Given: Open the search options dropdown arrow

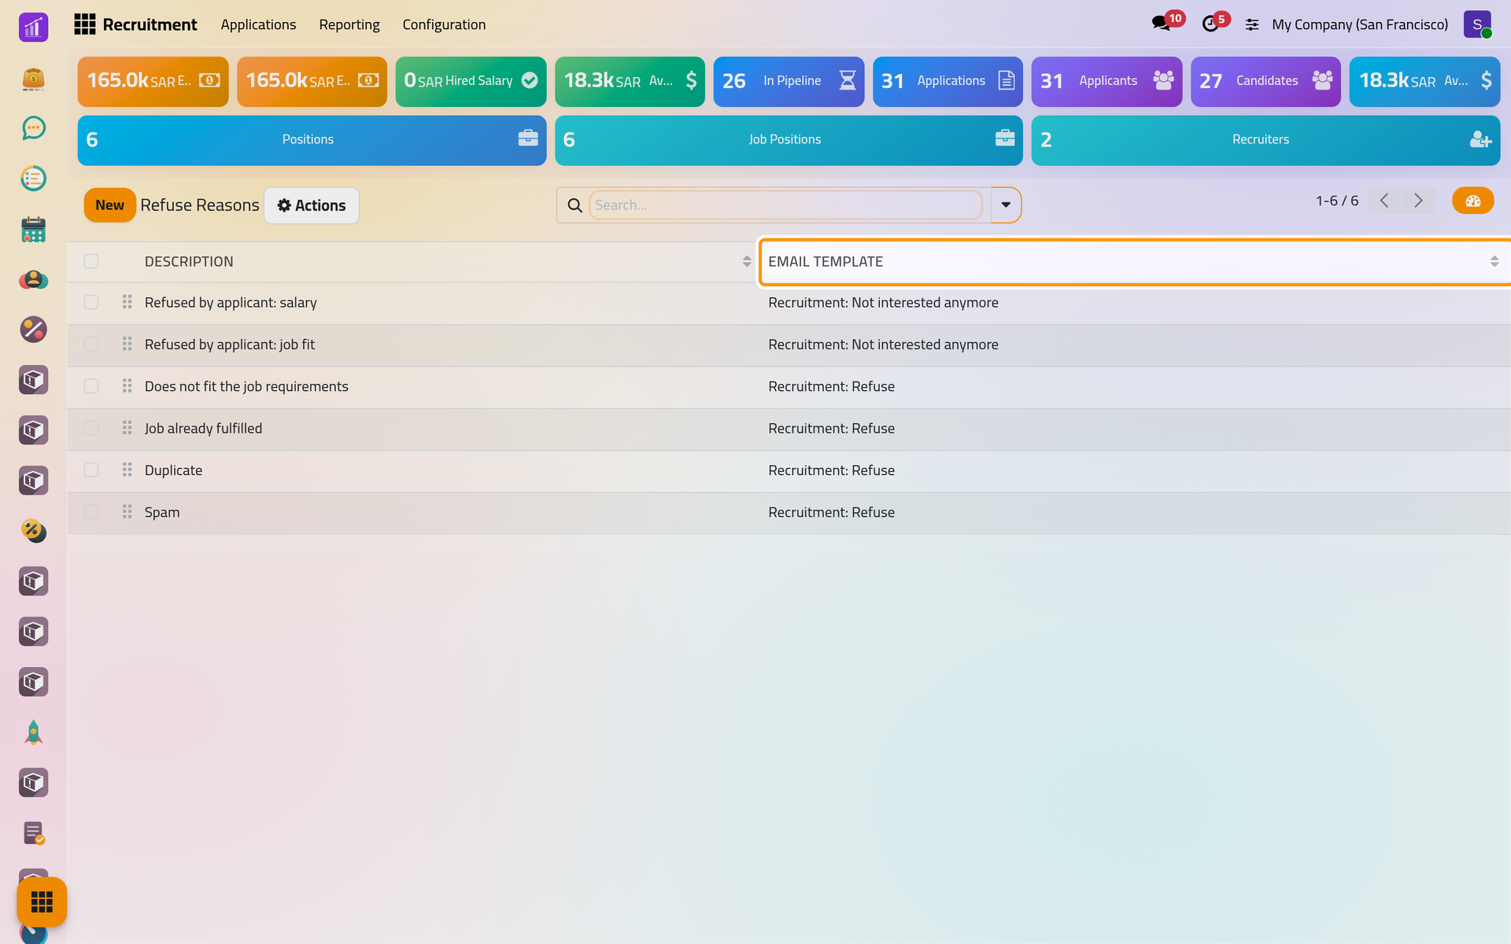Looking at the screenshot, I should point(1006,205).
